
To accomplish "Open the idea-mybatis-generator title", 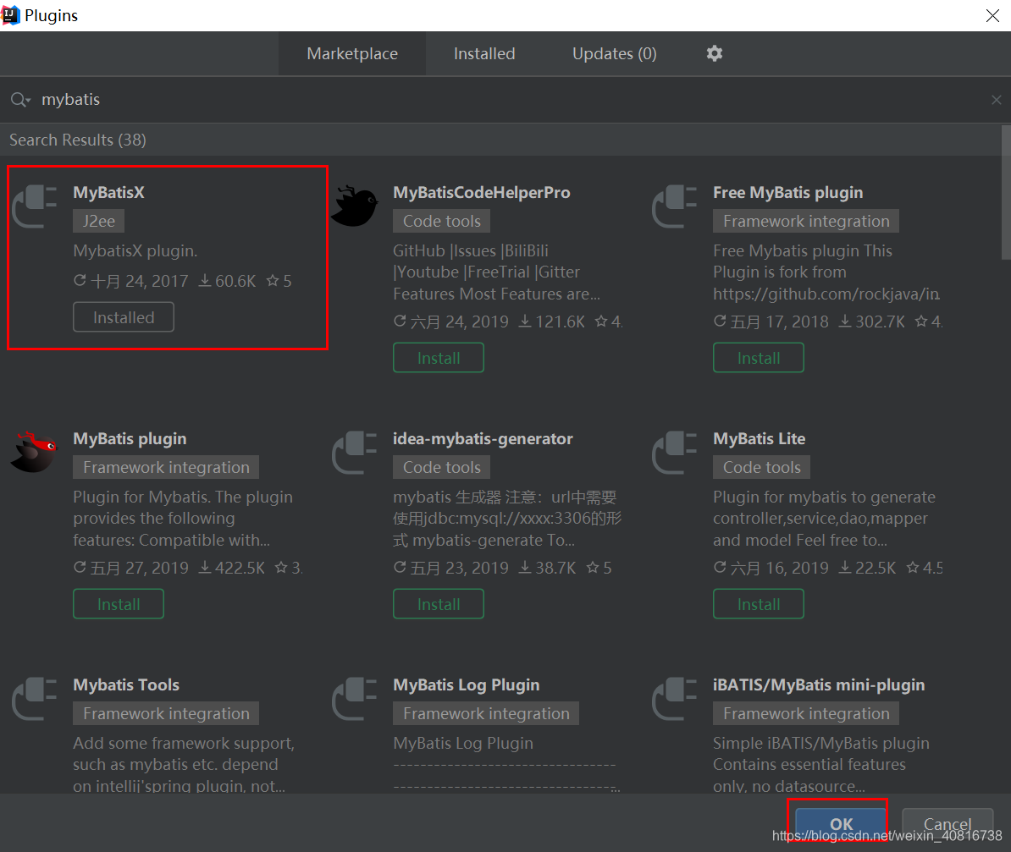I will [483, 438].
